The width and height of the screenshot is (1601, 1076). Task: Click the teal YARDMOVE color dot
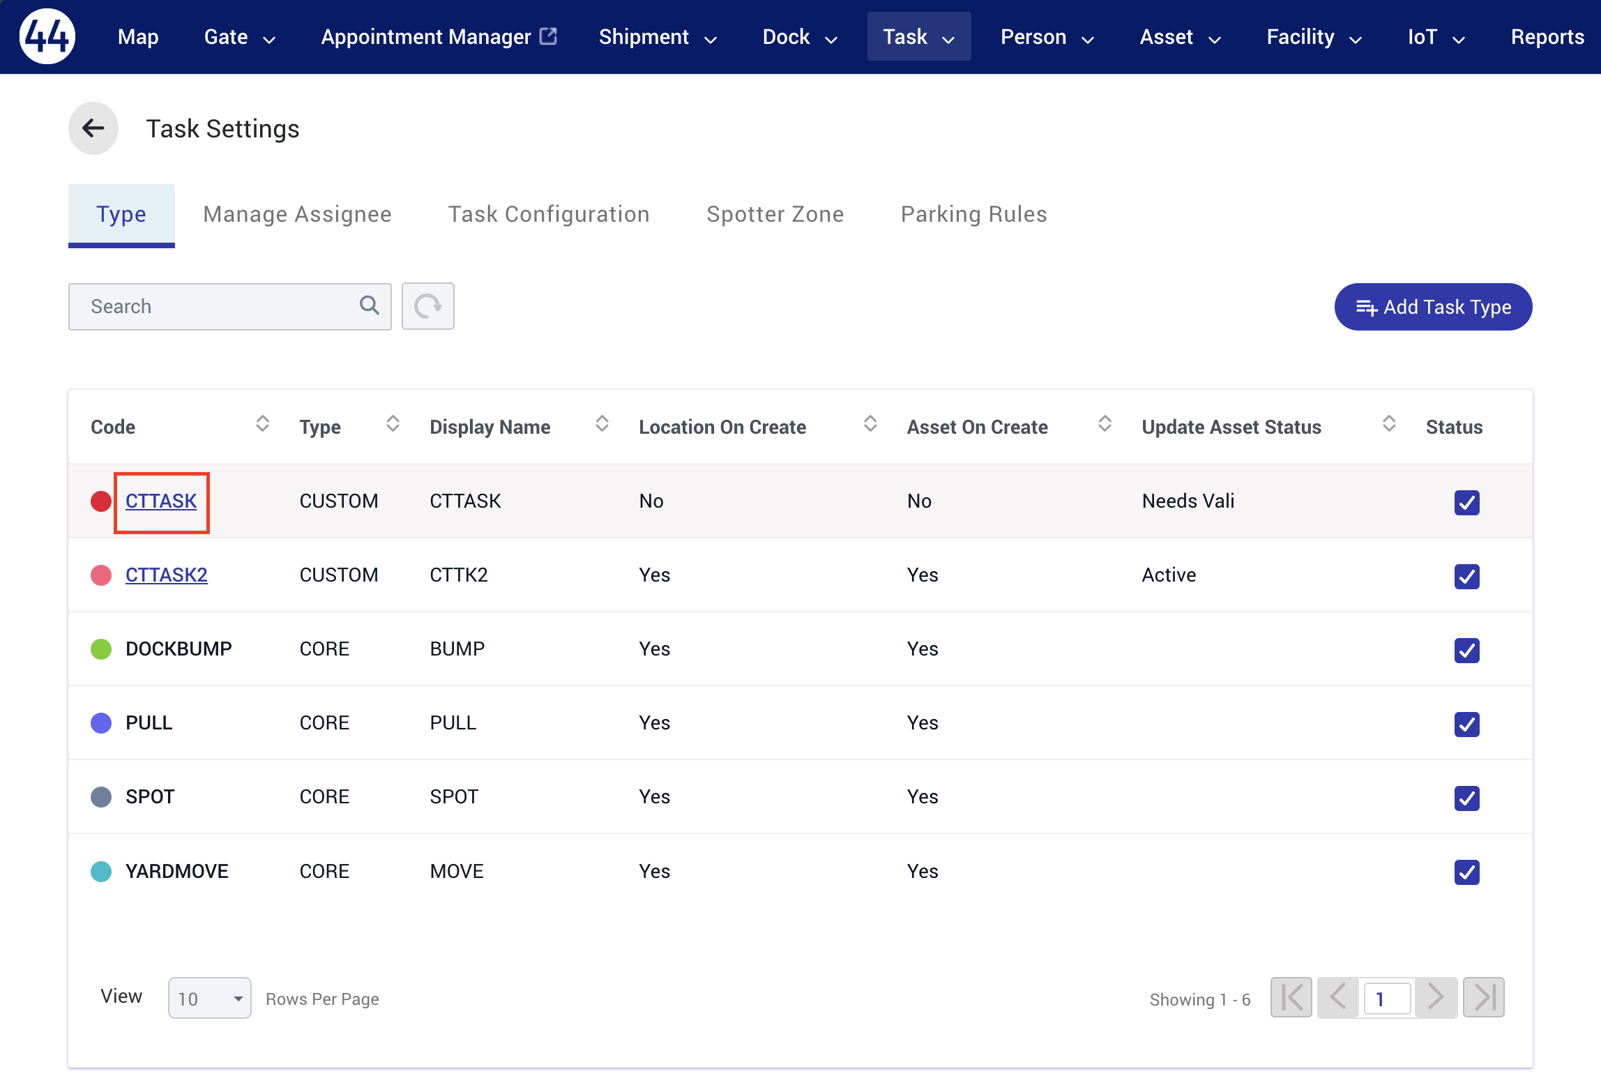101,872
